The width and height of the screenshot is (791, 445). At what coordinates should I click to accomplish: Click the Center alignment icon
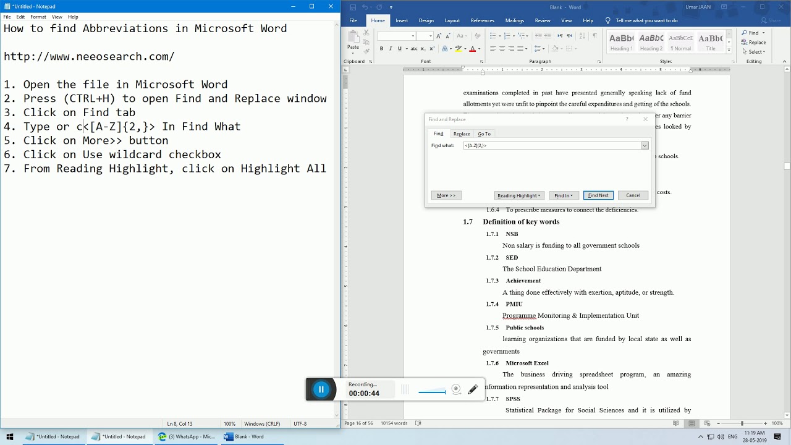coord(502,48)
